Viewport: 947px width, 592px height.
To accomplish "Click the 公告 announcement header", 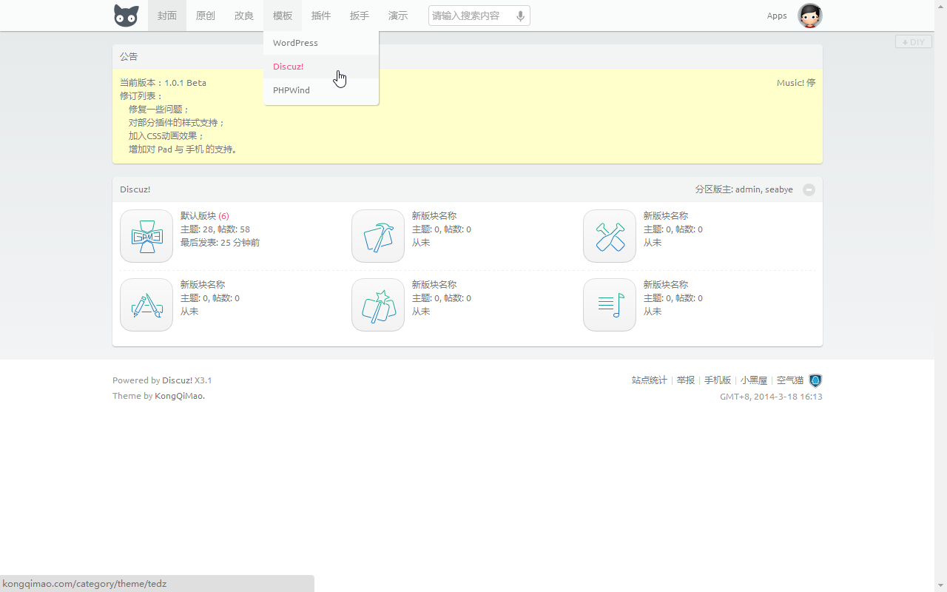I will pos(468,56).
